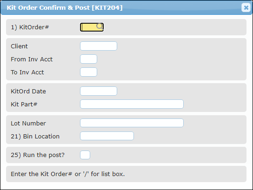Close the Kit Order Confirm & Post dialog
The height and width of the screenshot is (190, 253).
tap(246, 7)
